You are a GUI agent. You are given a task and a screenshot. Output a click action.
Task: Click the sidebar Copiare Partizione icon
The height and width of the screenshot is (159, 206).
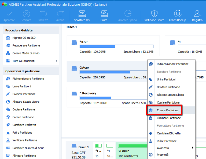(8, 109)
